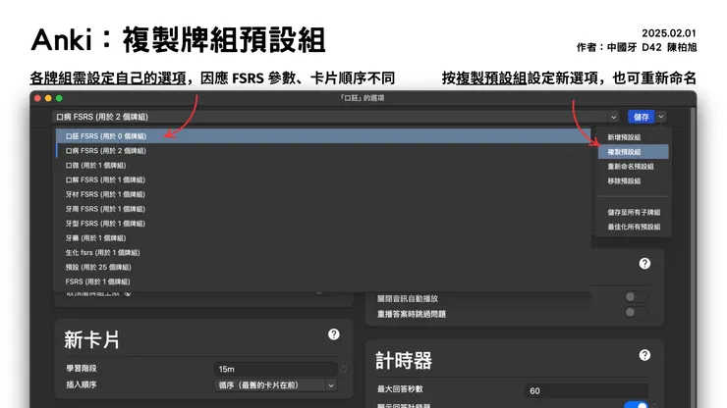Image resolution: width=727 pixels, height=408 pixels.
Task: Open 插入順序 dropdown 循序
Action: click(275, 384)
